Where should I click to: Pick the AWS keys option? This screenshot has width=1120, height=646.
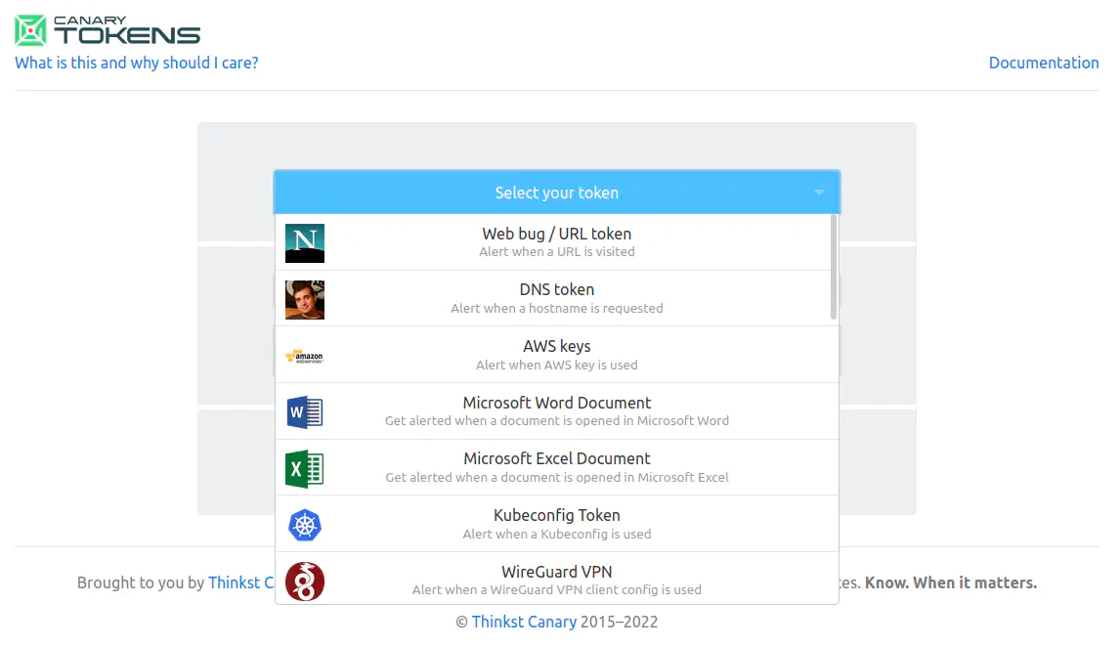point(557,355)
